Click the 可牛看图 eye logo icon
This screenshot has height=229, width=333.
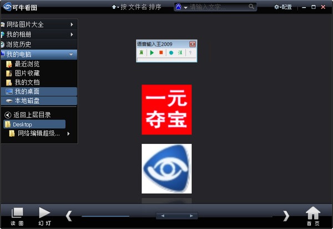tap(7, 7)
